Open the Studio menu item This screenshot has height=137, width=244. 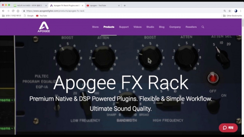pos(150,27)
